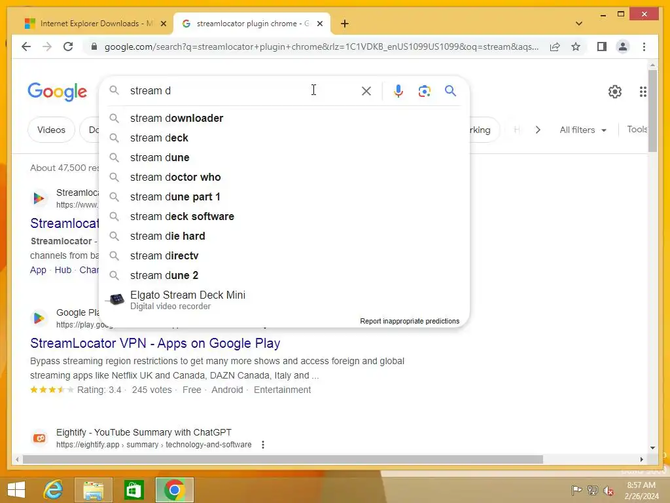Click the vertical page scrollbar thumb
670x503 pixels.
click(x=652, y=111)
